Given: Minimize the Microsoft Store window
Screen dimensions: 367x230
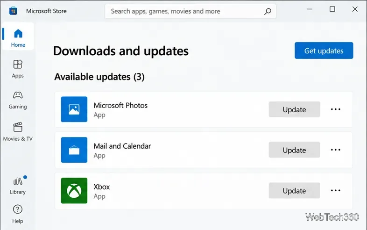Looking at the screenshot, I should [310, 9].
